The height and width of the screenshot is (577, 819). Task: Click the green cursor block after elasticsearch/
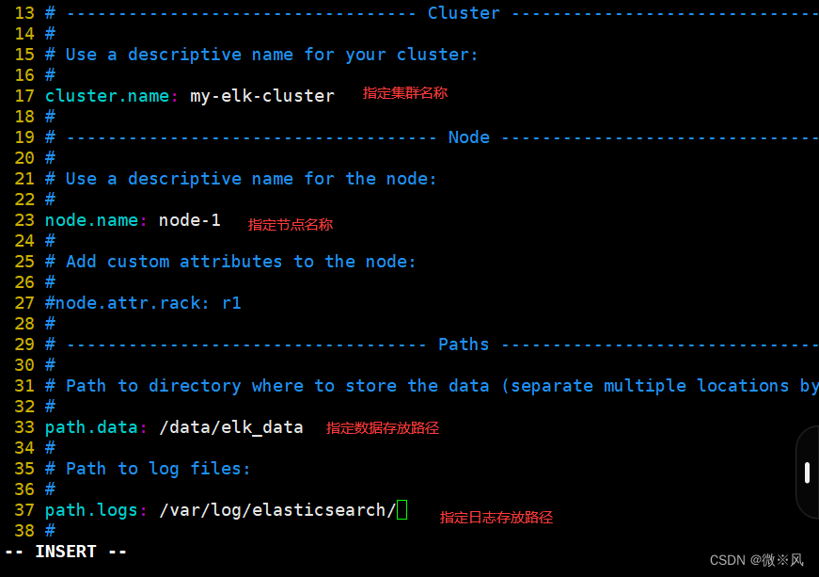tap(402, 510)
